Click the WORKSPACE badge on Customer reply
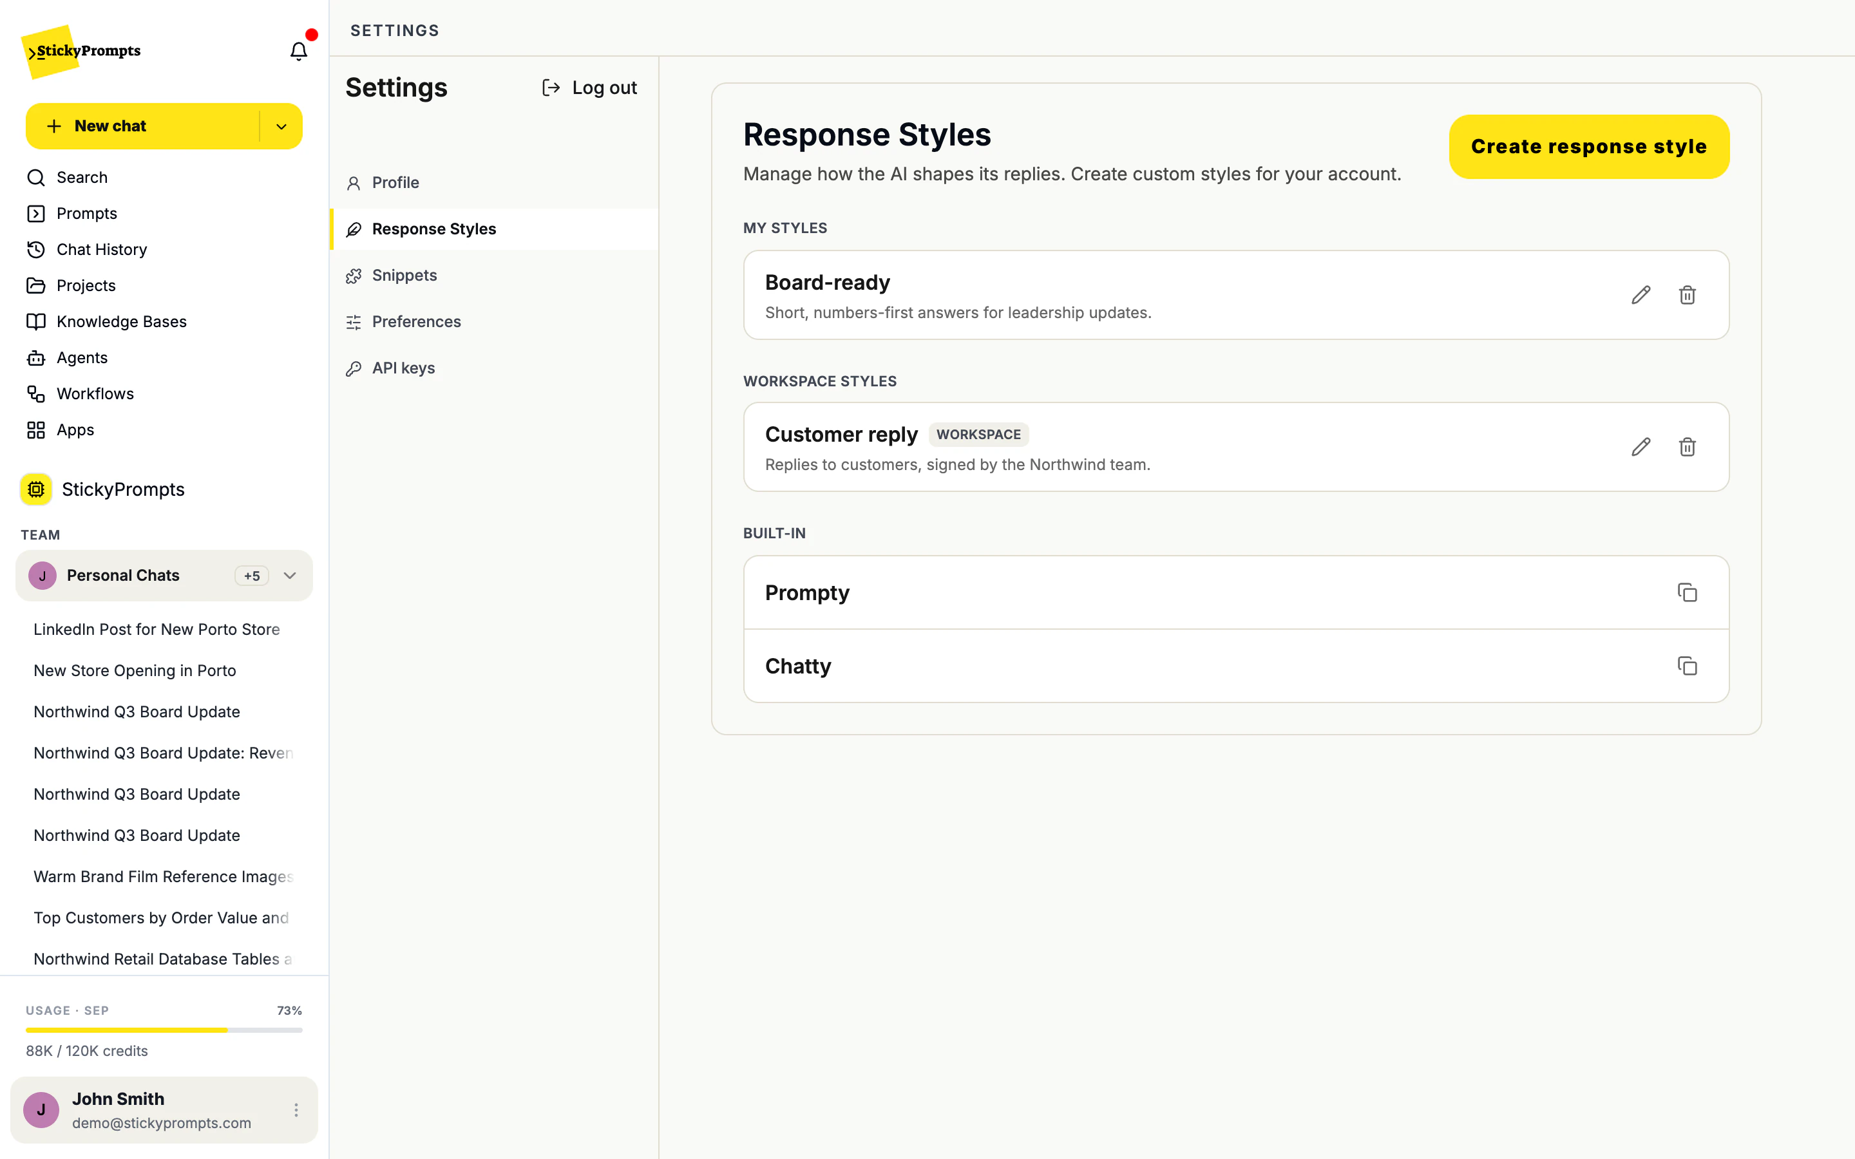 point(978,435)
